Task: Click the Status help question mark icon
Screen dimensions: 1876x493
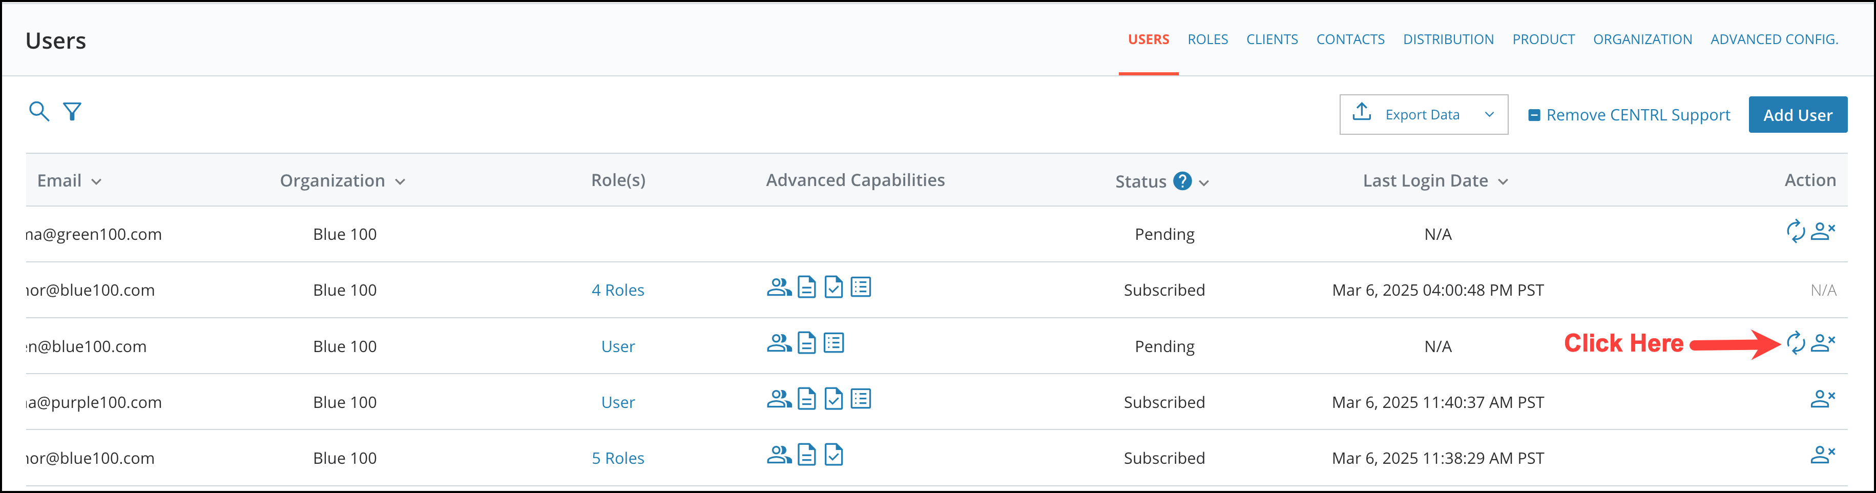Action: 1182,180
